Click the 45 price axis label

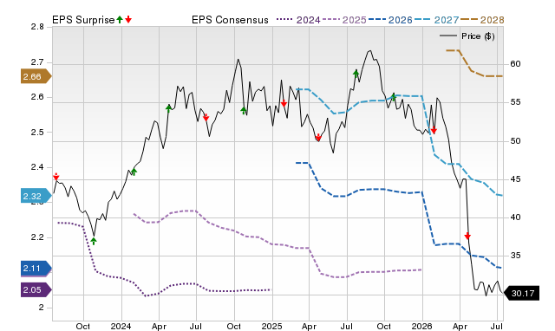(515, 179)
